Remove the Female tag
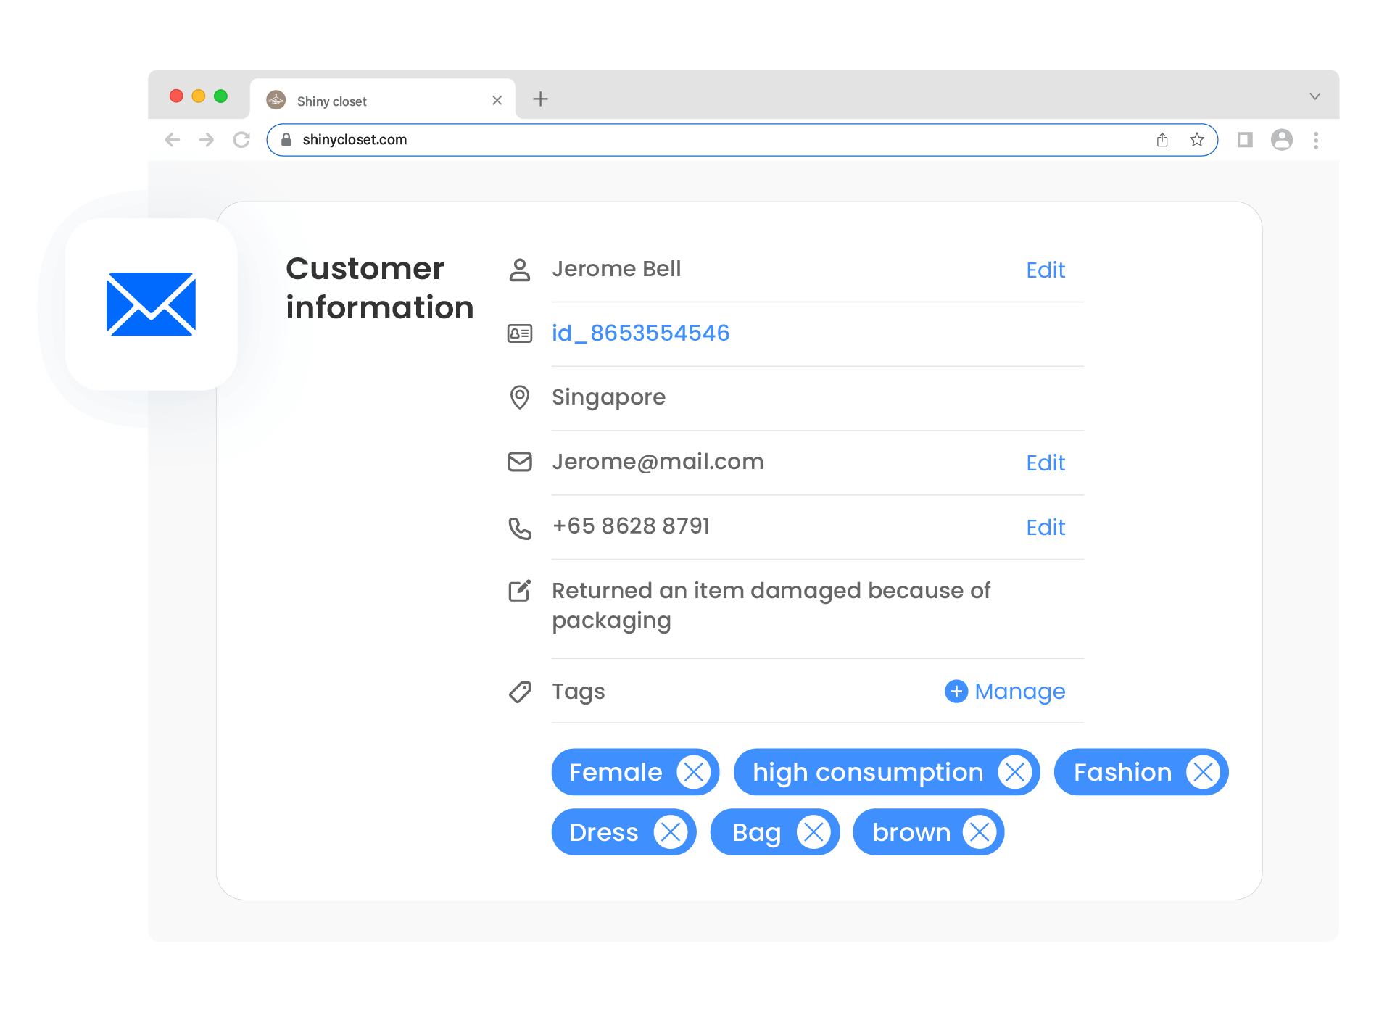This screenshot has height=1012, width=1387. (x=694, y=772)
